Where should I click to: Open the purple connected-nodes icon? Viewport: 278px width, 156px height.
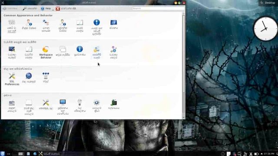point(113,52)
